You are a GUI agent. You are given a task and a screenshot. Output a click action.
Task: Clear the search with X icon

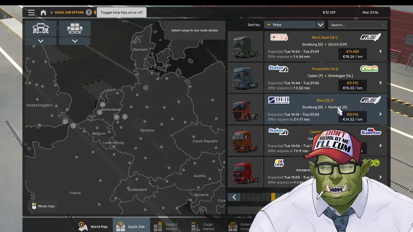[x=383, y=25]
